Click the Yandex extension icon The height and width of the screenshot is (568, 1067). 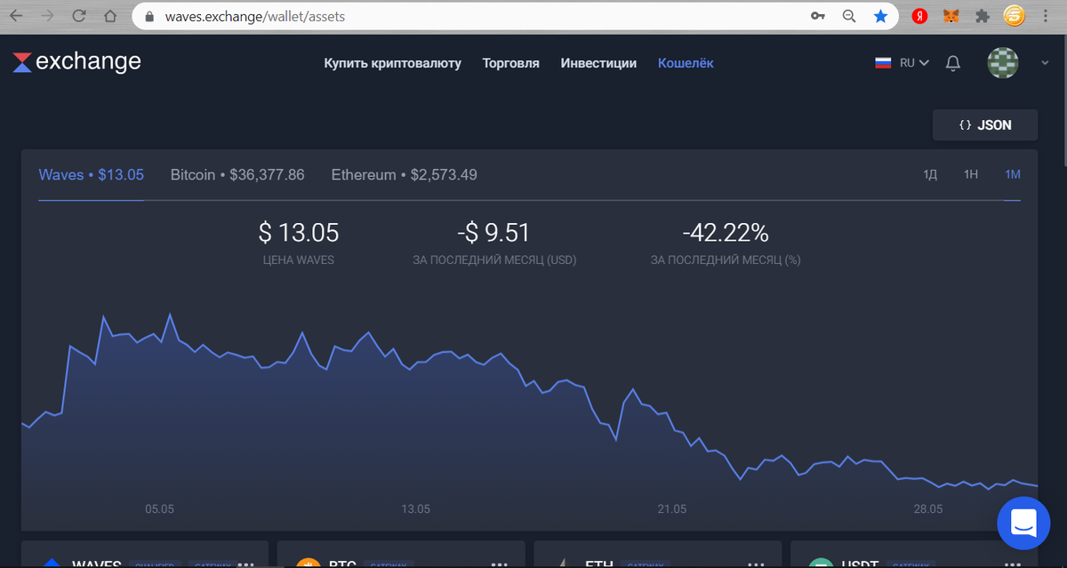(x=919, y=15)
